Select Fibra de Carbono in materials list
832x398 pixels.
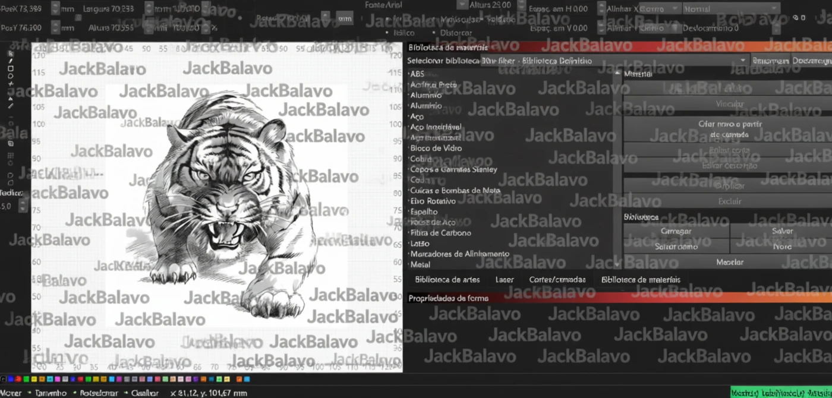pos(440,233)
